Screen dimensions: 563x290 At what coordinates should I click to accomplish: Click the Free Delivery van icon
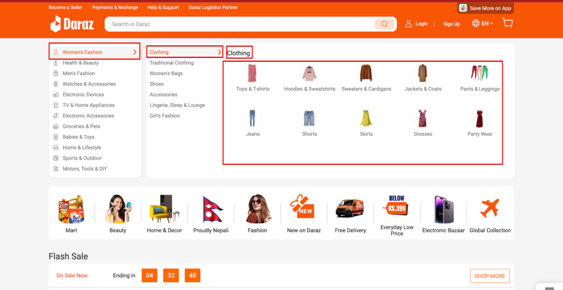[350, 209]
